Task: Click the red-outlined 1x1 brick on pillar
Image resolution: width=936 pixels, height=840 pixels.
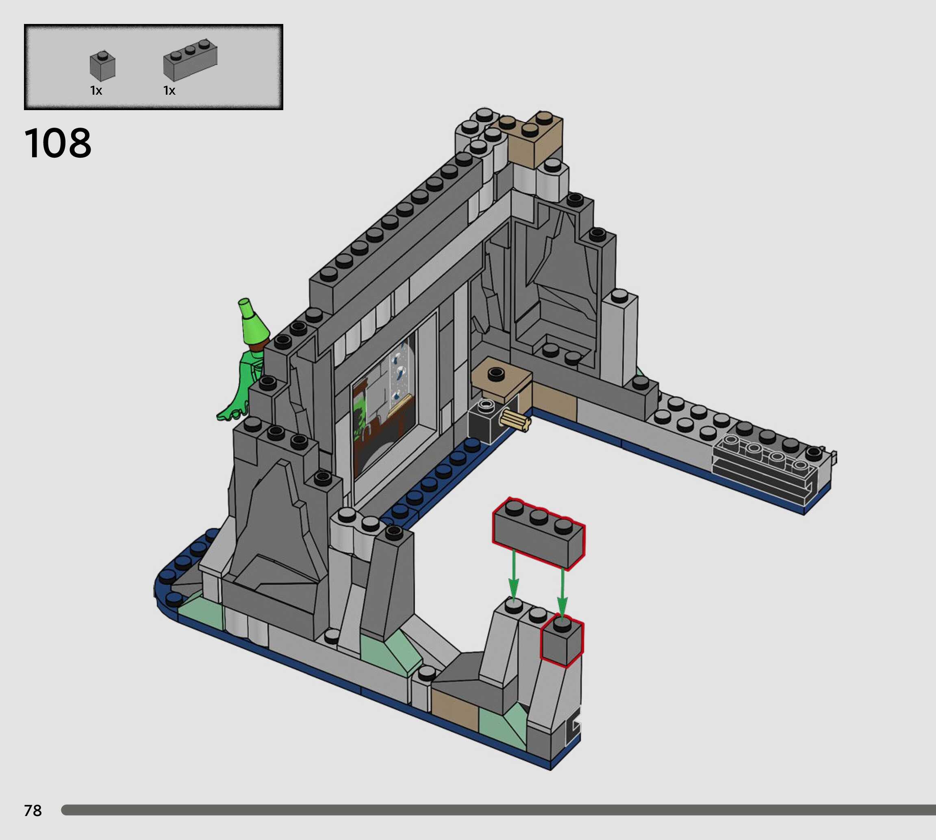Action: pos(562,642)
